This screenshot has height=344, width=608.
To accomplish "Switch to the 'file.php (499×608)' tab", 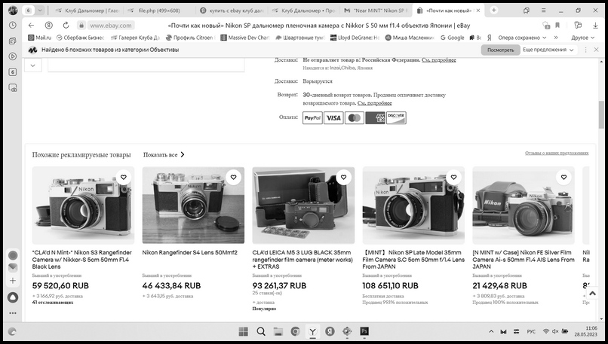I will (x=158, y=11).
